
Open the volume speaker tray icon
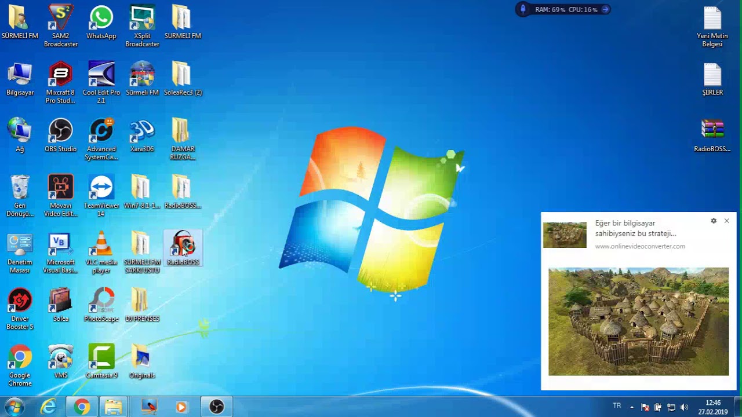point(684,407)
